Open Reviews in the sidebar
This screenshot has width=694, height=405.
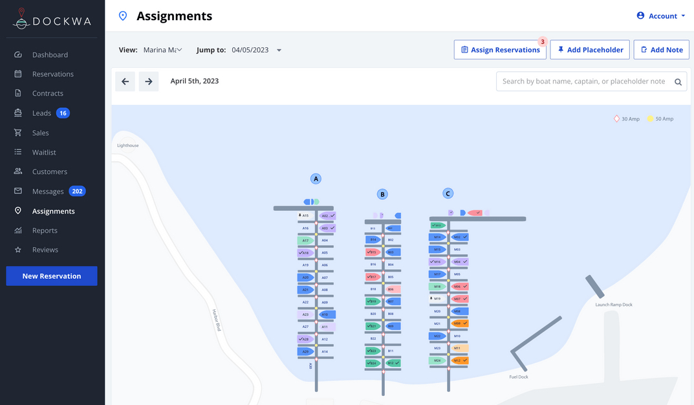(45, 250)
